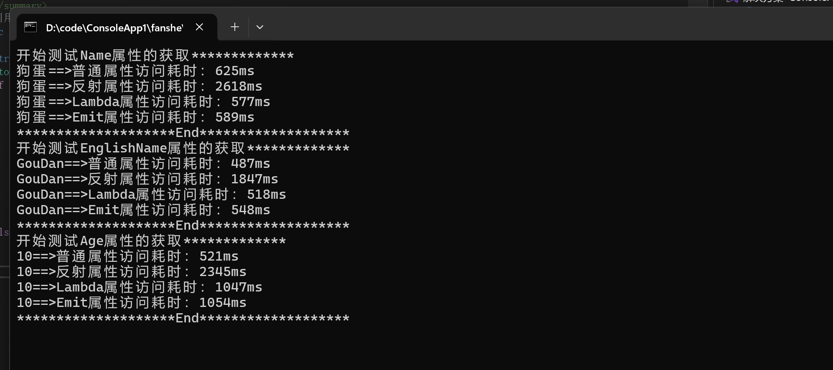Screen dimensions: 833x370
Task: Click the '狗蛋==>反射属性访问耗时: 2618ms' output line
Action: tap(139, 86)
